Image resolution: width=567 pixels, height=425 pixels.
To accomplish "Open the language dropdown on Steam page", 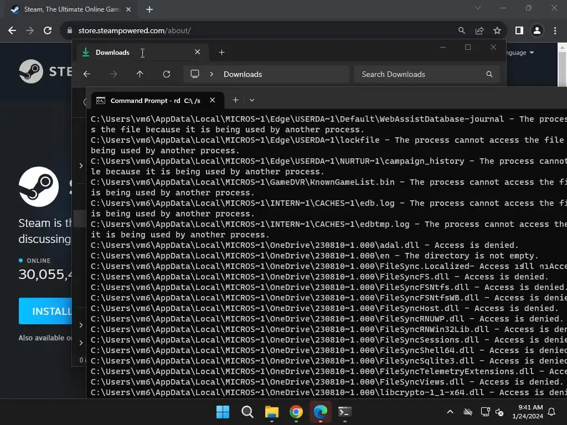I will [520, 53].
